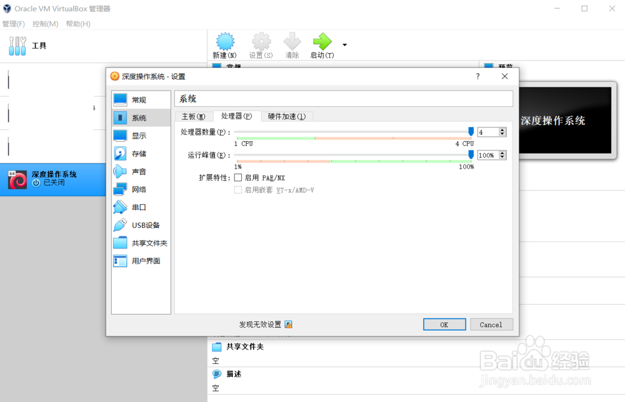Open the USB设备 settings category
Viewport: 625px width, 402px height.
coord(141,225)
